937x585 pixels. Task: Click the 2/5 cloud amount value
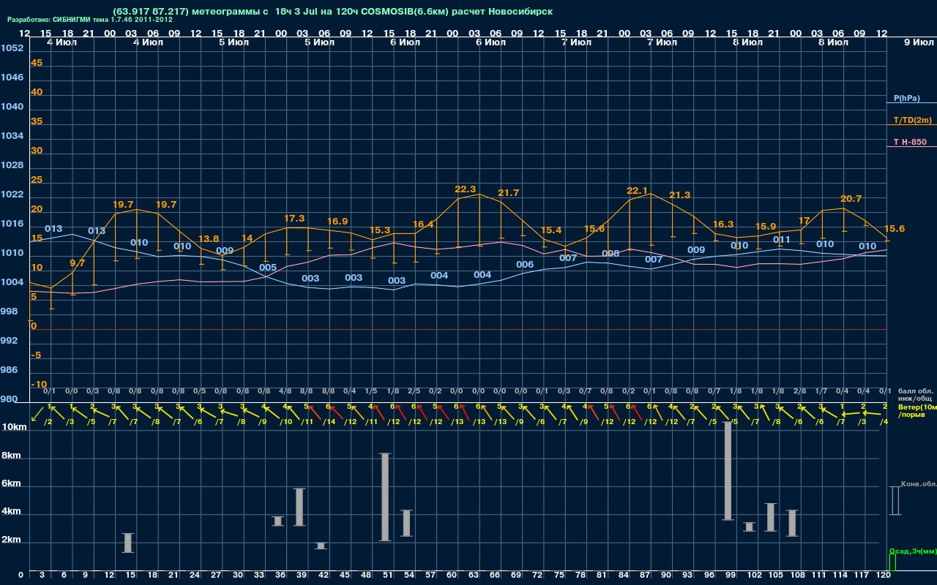pos(414,391)
